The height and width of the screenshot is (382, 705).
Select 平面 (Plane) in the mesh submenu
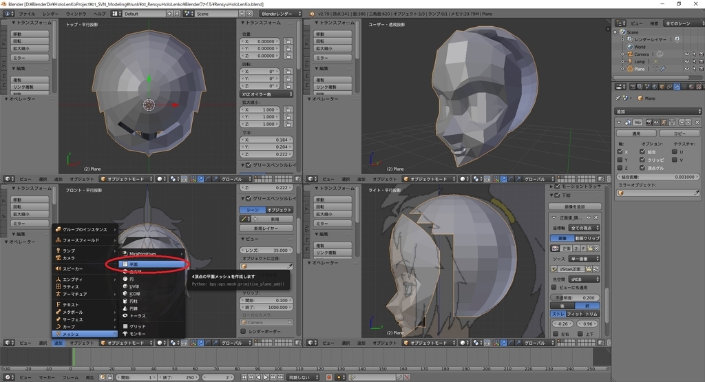coord(152,264)
